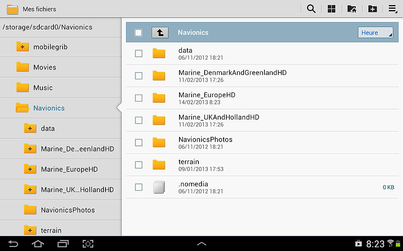
Task: Create new folder icon
Action: coord(372,9)
